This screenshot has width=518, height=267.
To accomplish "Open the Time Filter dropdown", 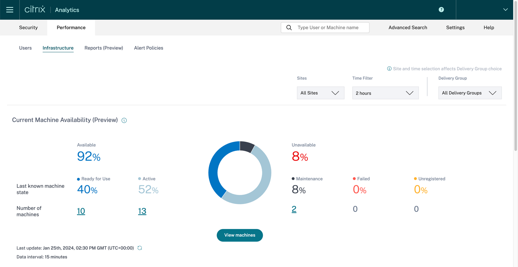I will [385, 93].
